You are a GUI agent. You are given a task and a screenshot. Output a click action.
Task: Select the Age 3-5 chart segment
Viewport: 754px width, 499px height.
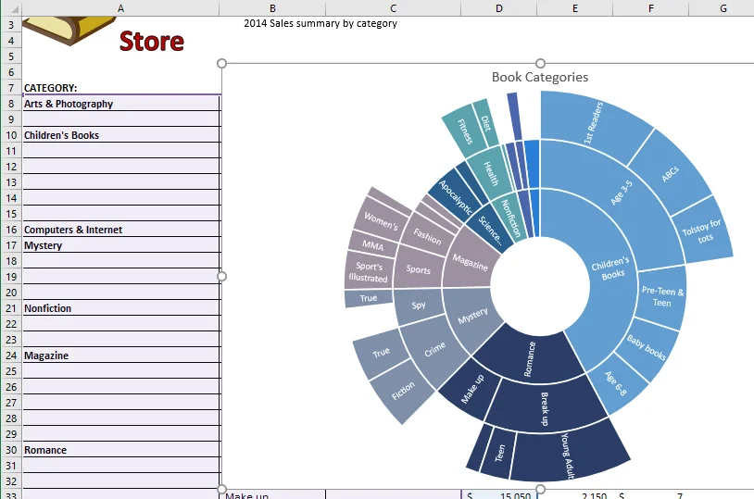(x=622, y=193)
